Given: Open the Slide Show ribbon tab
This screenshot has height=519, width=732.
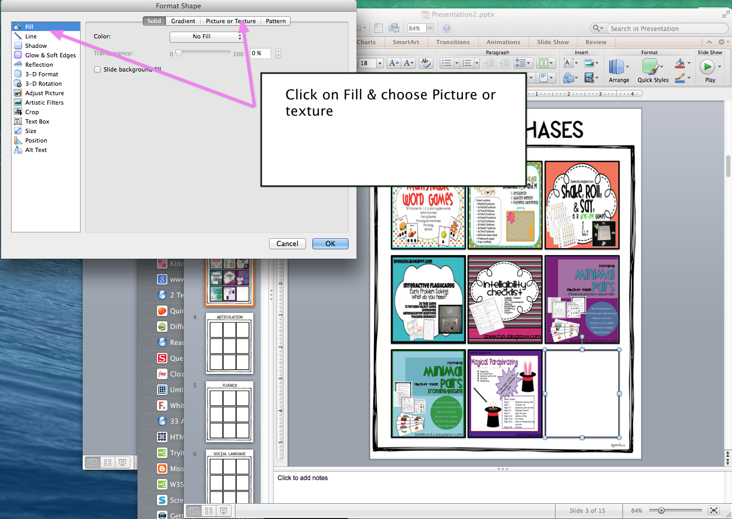Looking at the screenshot, I should pyautogui.click(x=553, y=42).
